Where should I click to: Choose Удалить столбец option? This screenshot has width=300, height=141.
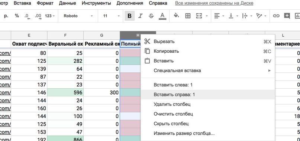click(208, 104)
